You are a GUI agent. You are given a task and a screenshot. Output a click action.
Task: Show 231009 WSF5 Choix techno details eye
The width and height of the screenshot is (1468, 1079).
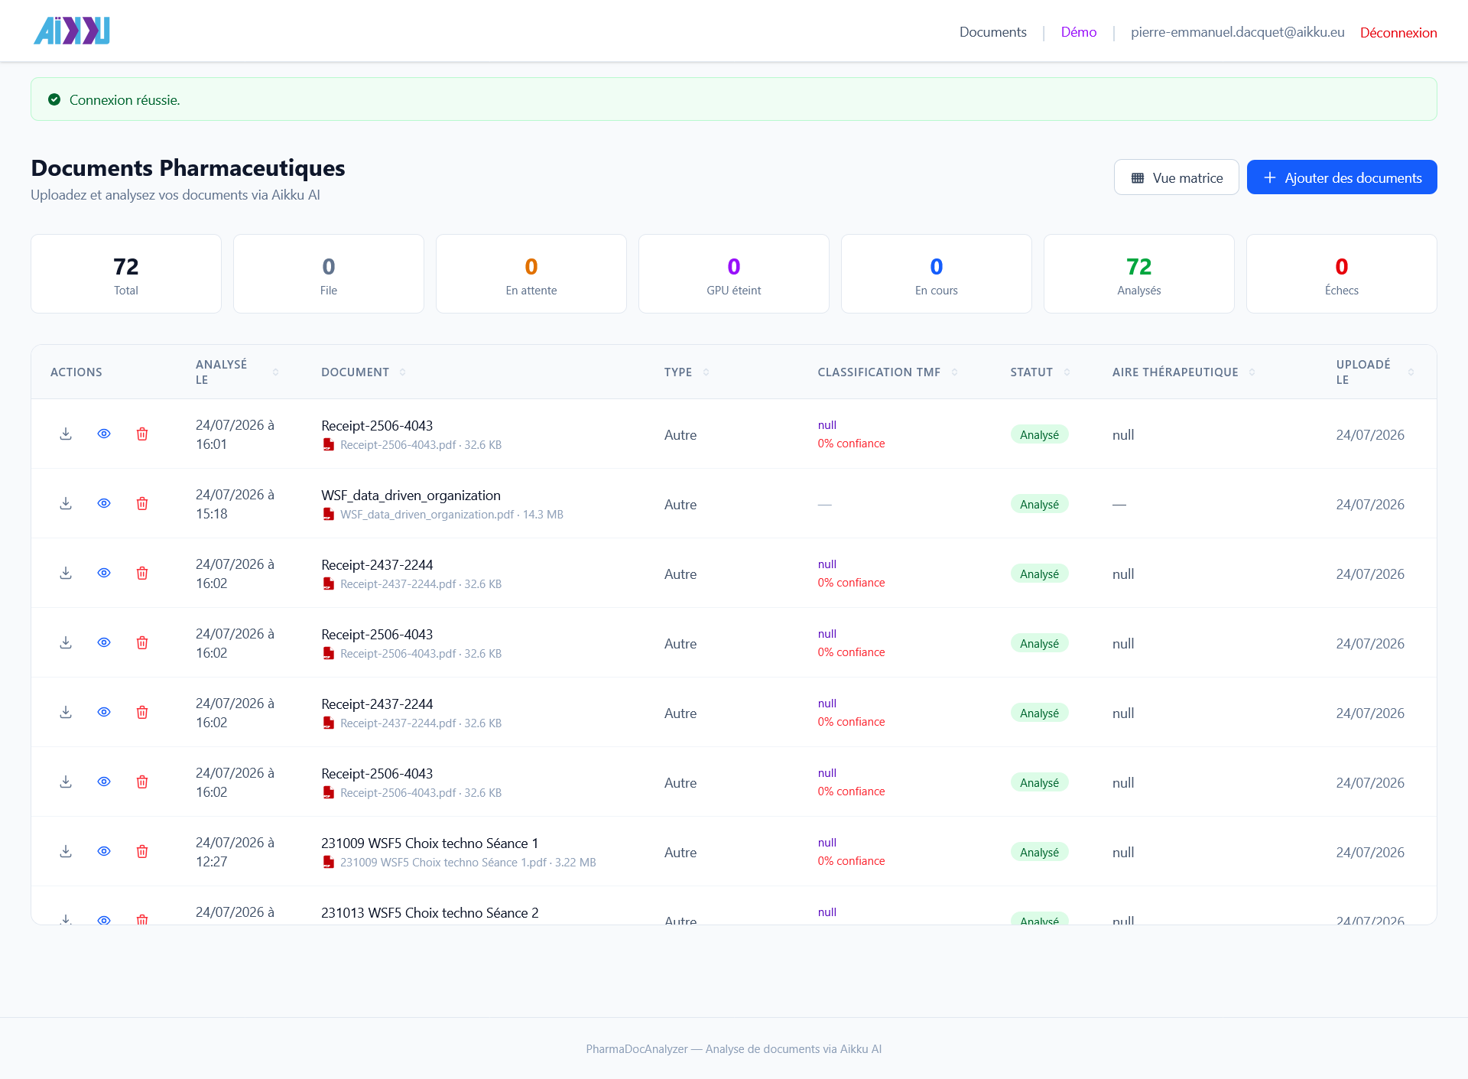(x=104, y=851)
